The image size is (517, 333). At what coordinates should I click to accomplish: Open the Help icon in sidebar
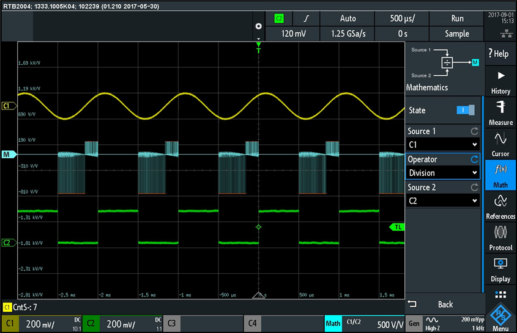tap(500, 54)
